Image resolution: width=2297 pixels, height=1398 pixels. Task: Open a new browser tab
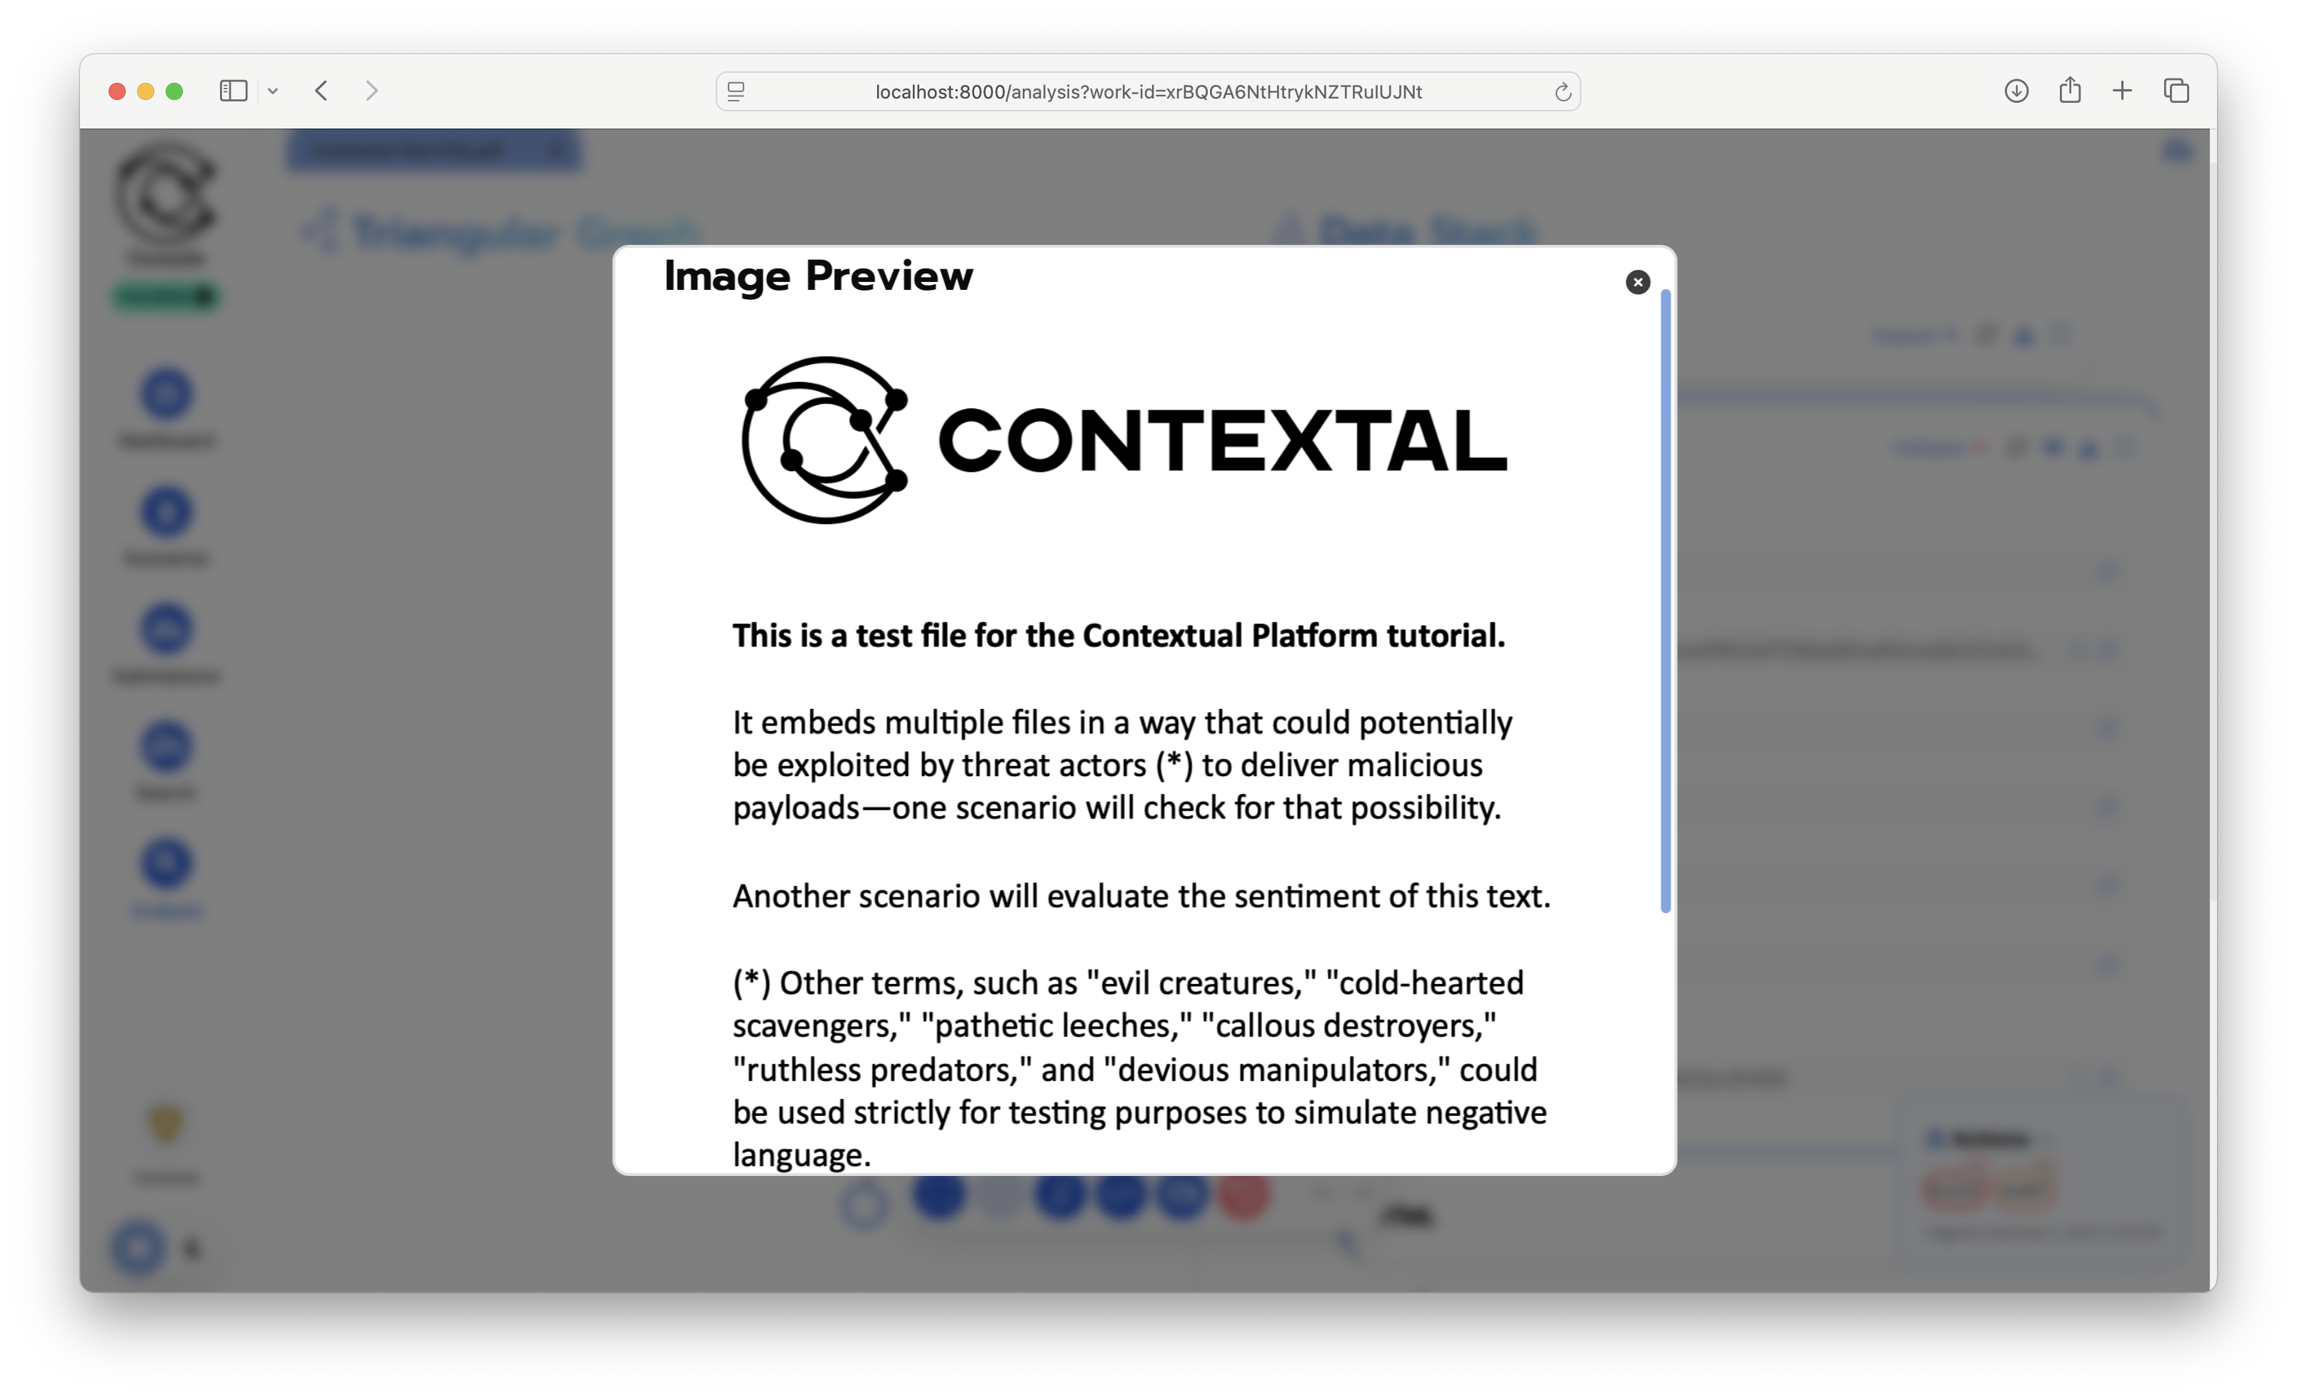pos(2122,91)
